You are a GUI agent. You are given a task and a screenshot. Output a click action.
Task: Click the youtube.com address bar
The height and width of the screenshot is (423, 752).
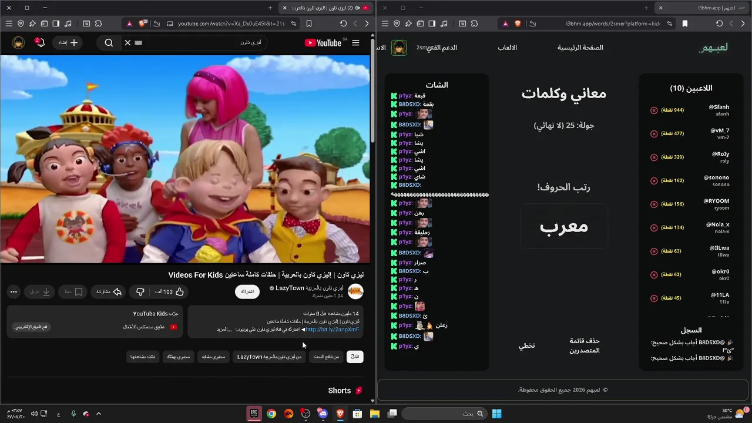coord(231,23)
